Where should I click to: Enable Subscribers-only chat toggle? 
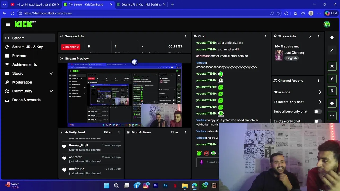[318, 112]
